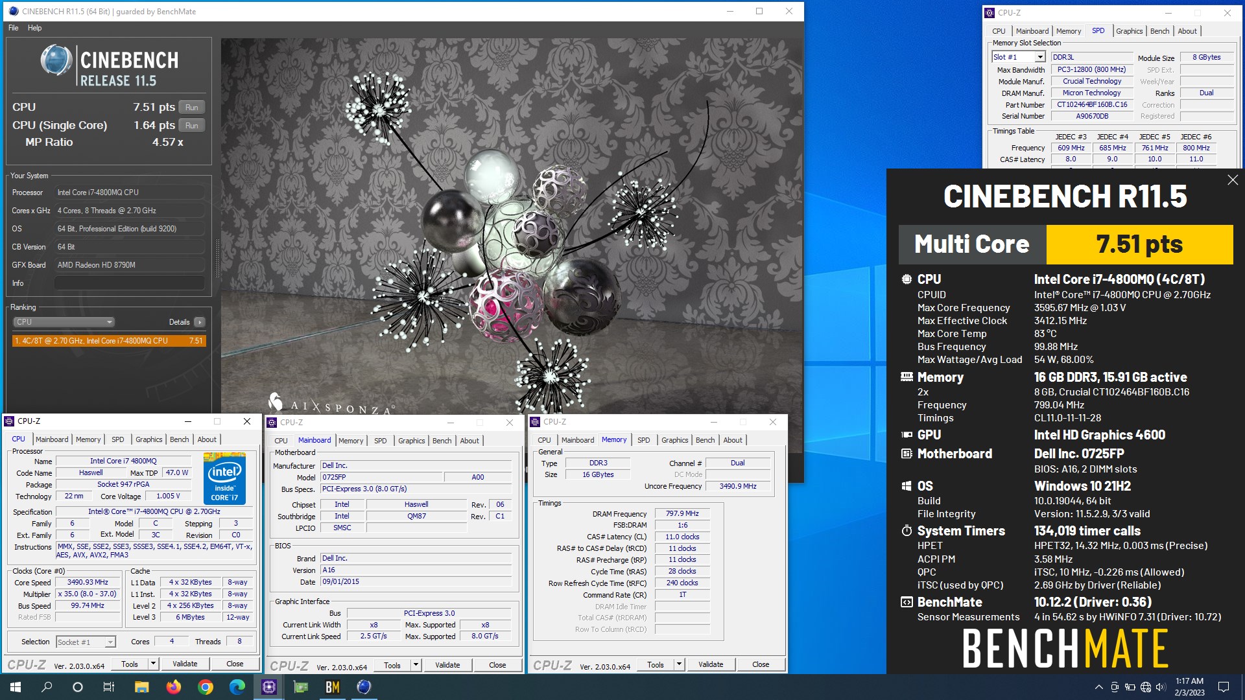Click Max TDP 47.0 W value
The height and width of the screenshot is (700, 1245).
[177, 473]
